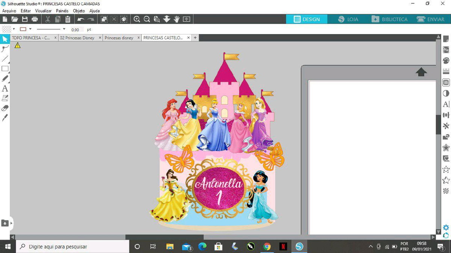Activate the zoom selection tool
Screen dimensions: 451x253
pos(157,19)
